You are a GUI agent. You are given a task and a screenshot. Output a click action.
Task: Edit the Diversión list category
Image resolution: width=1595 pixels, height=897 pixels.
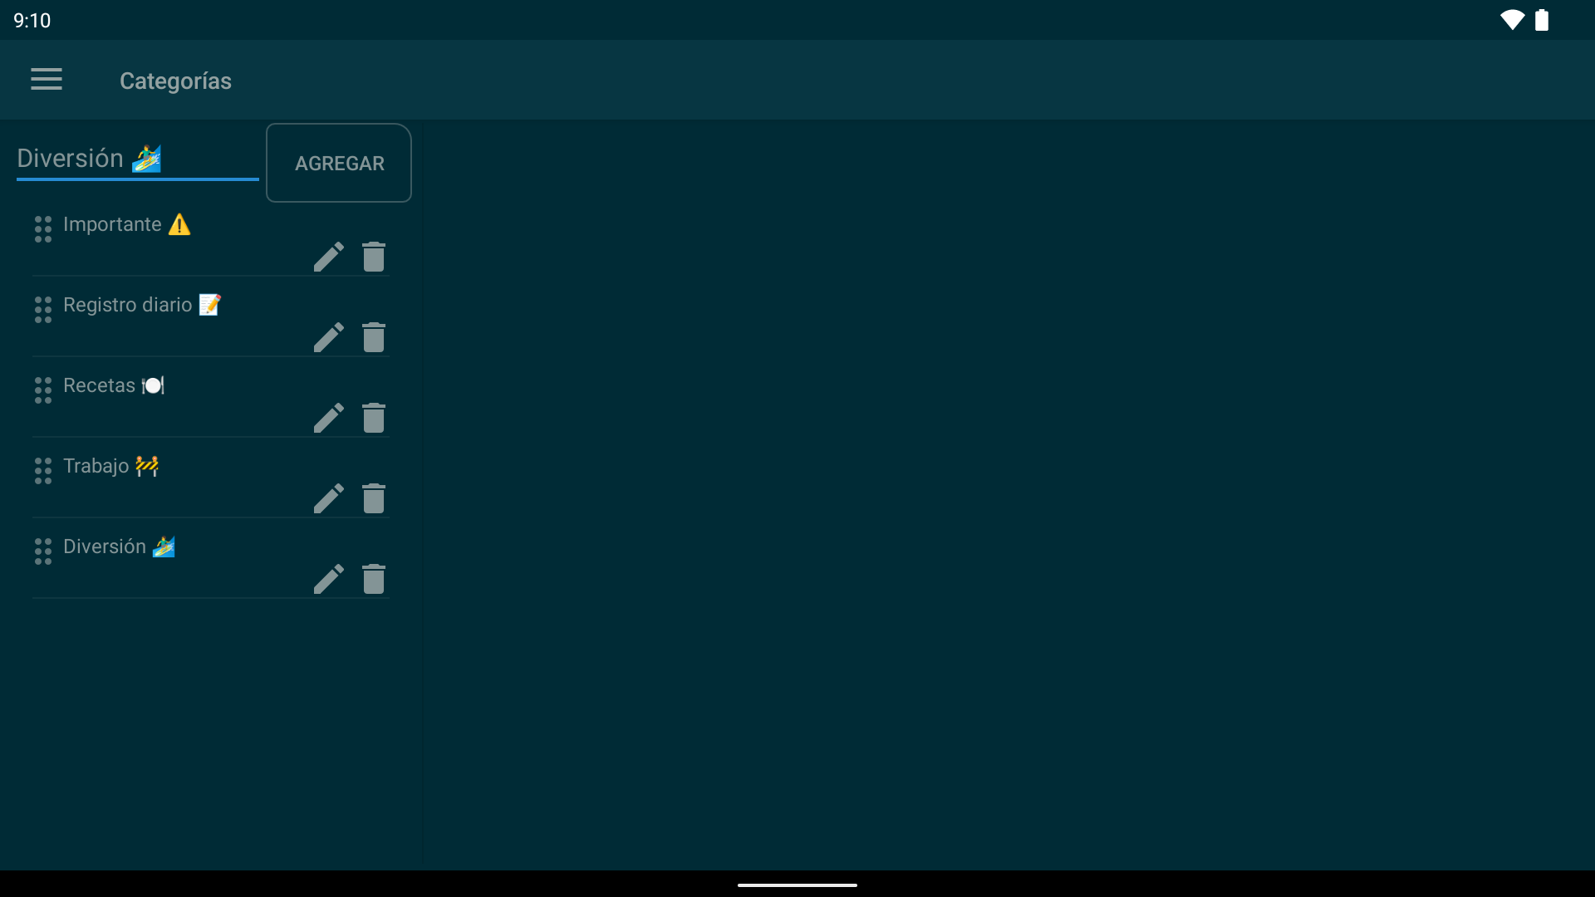(x=329, y=579)
